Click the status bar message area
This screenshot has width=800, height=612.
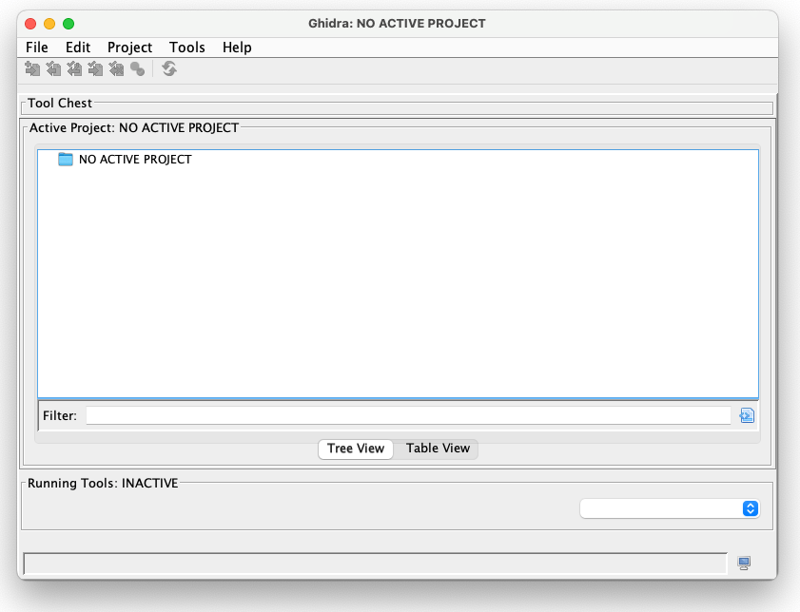(x=371, y=563)
